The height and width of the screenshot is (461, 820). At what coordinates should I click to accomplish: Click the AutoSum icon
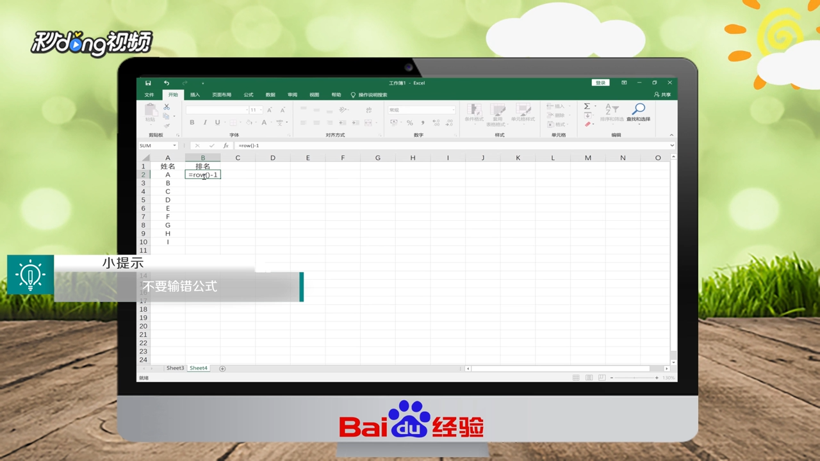(586, 106)
